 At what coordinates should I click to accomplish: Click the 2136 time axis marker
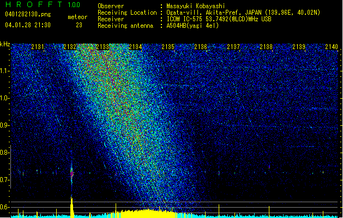tap(201, 46)
